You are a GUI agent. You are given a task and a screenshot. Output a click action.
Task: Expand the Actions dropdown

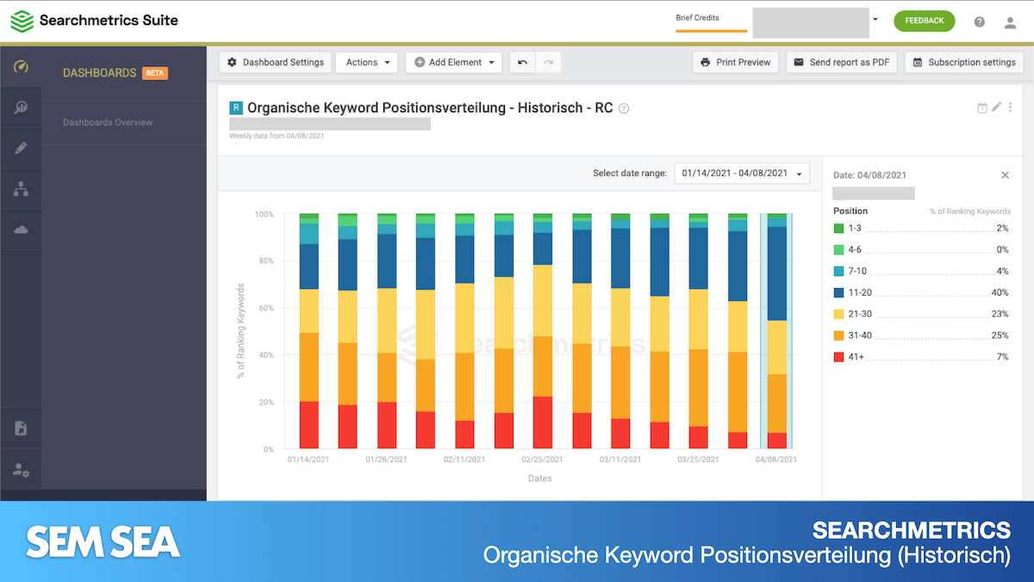367,62
